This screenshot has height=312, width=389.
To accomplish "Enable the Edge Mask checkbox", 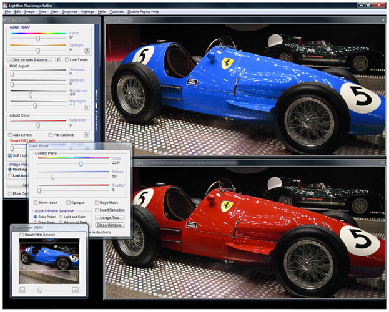I will [97, 202].
